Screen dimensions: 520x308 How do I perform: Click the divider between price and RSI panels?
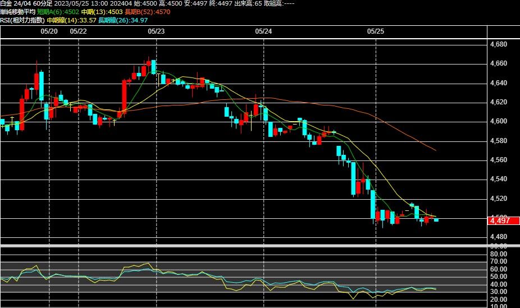260,246
